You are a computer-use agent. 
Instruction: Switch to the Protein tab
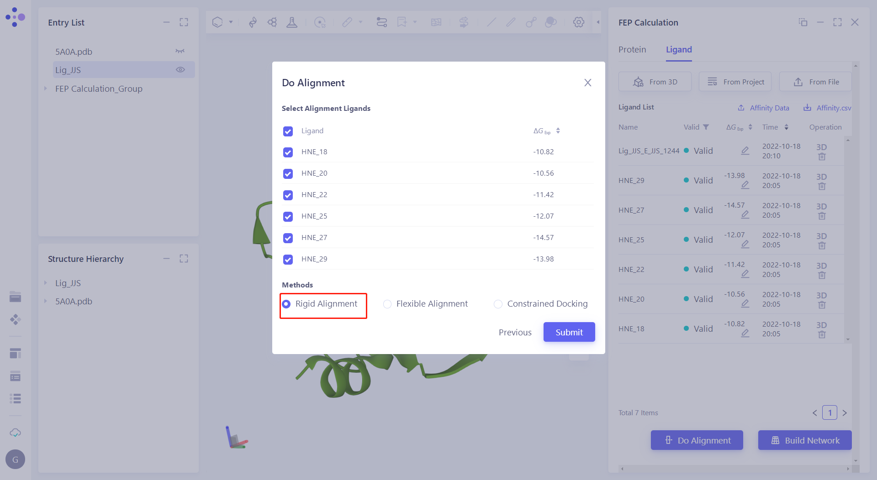pyautogui.click(x=632, y=50)
